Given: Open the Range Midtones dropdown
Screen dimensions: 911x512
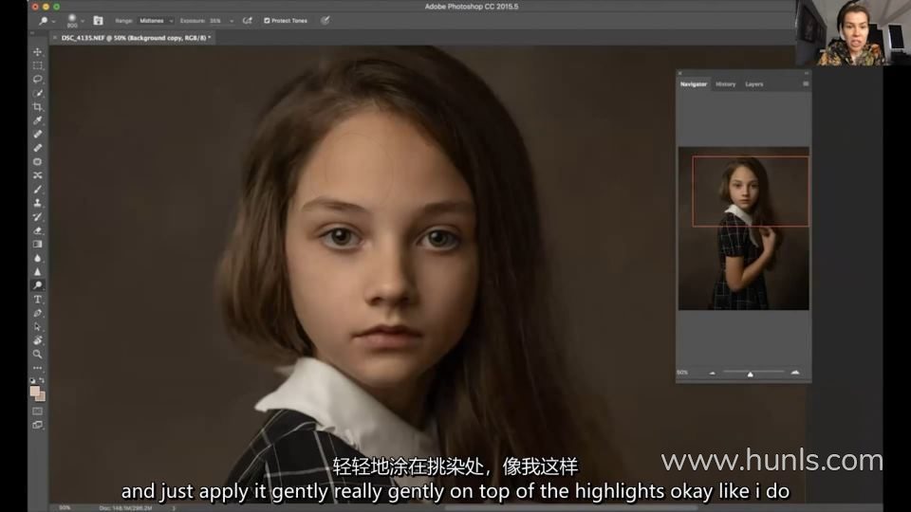Looking at the screenshot, I should tap(157, 21).
